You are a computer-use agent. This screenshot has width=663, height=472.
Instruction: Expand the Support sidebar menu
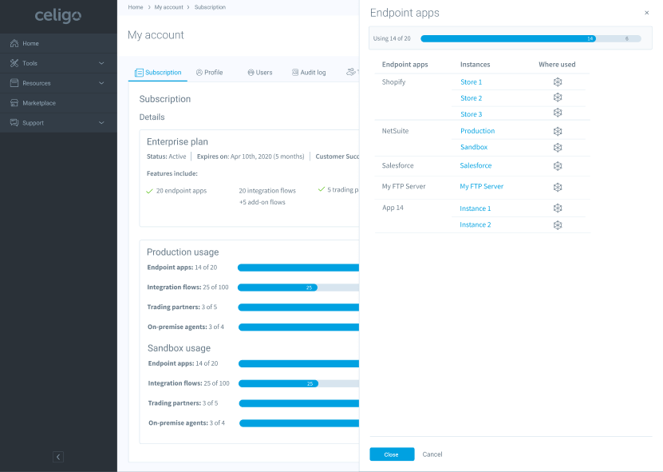[x=101, y=123]
